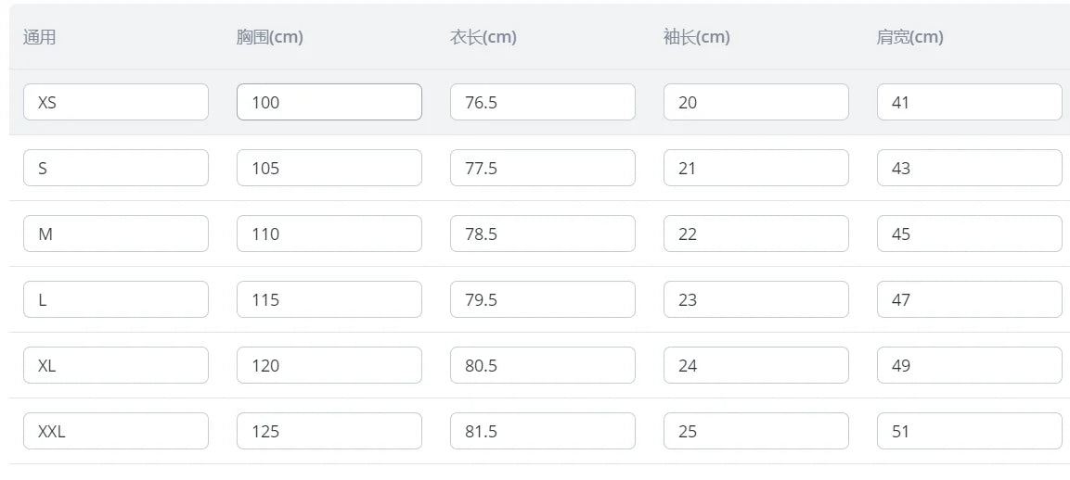Image resolution: width=1070 pixels, height=480 pixels.
Task: Select the shoulder width 43 input
Action: (969, 168)
